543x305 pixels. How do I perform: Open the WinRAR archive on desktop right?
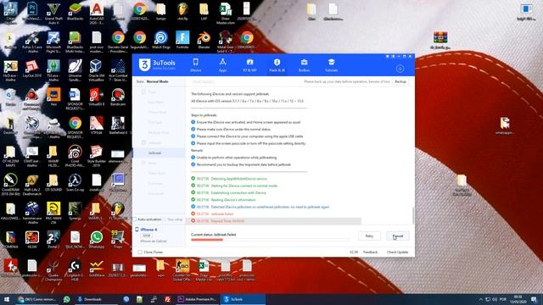tap(440, 40)
